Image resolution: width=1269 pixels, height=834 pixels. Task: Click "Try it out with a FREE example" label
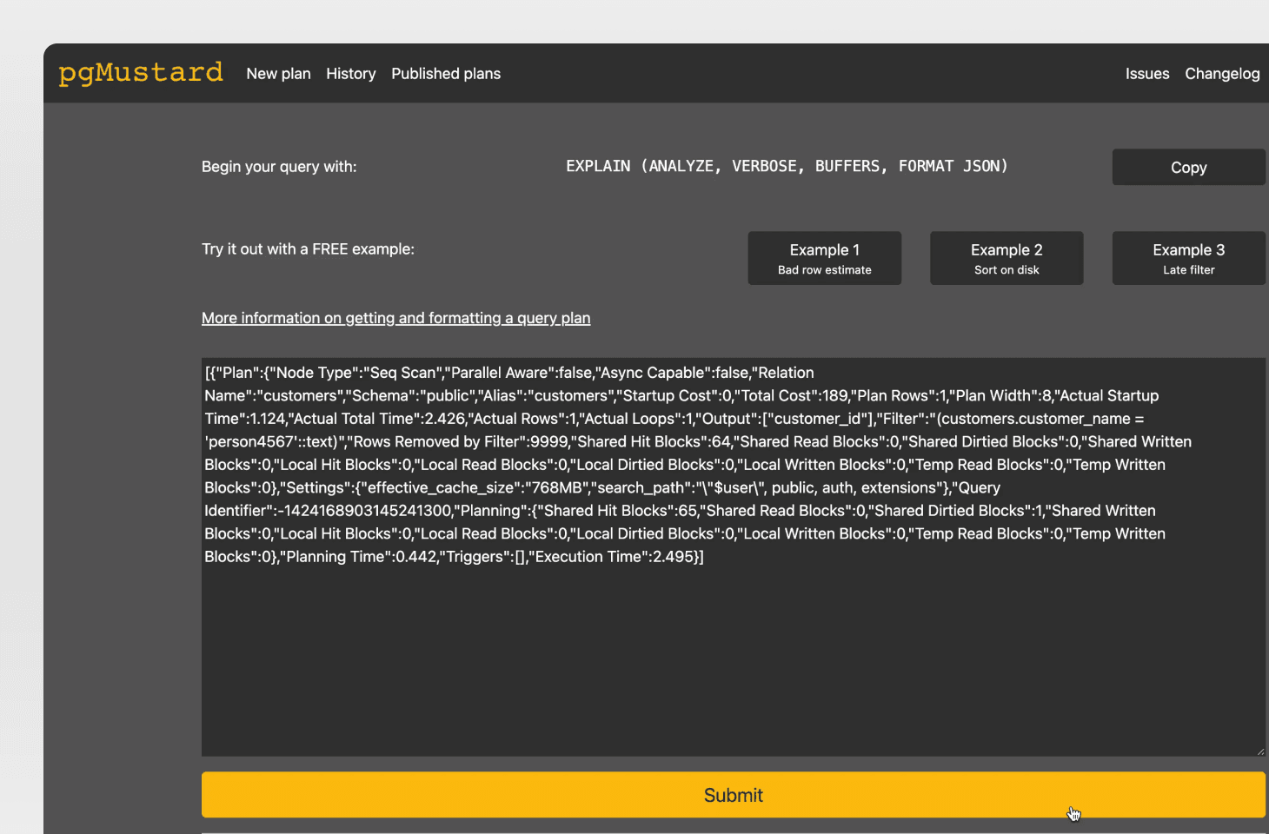click(x=308, y=249)
